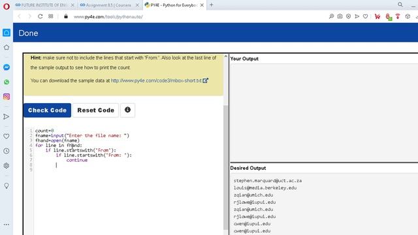
Task: Open the sidebar player send arrow icon
Action: (7, 117)
